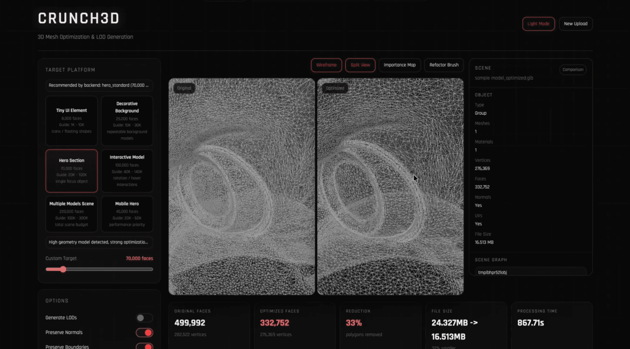Disable the Preserve Normals switch

(x=144, y=333)
